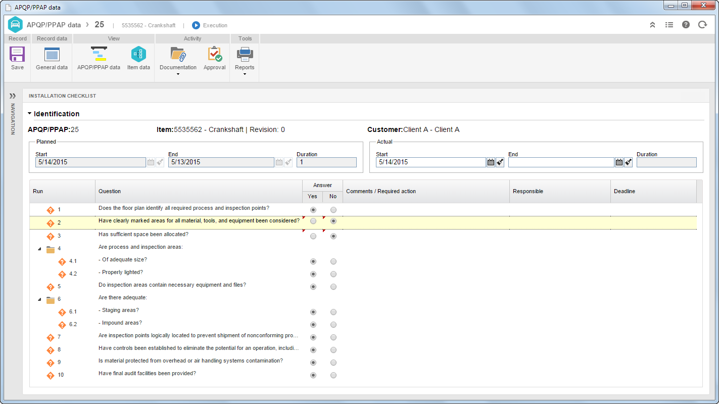
Task: Click the Responsible column header
Action: tap(560, 191)
